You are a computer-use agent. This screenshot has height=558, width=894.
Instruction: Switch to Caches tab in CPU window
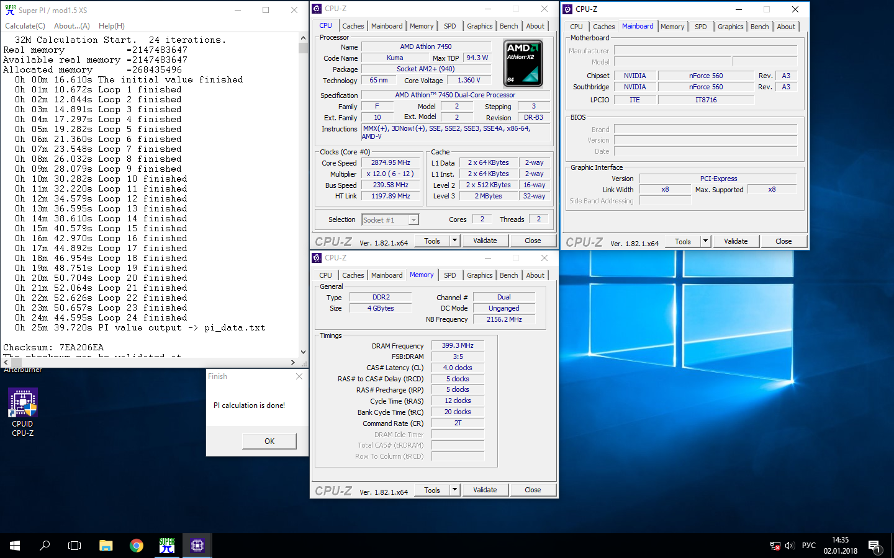353,26
